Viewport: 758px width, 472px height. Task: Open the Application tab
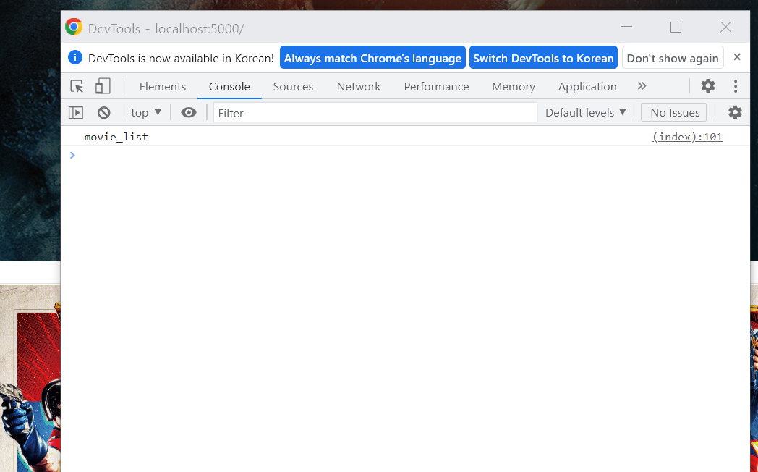coord(587,87)
